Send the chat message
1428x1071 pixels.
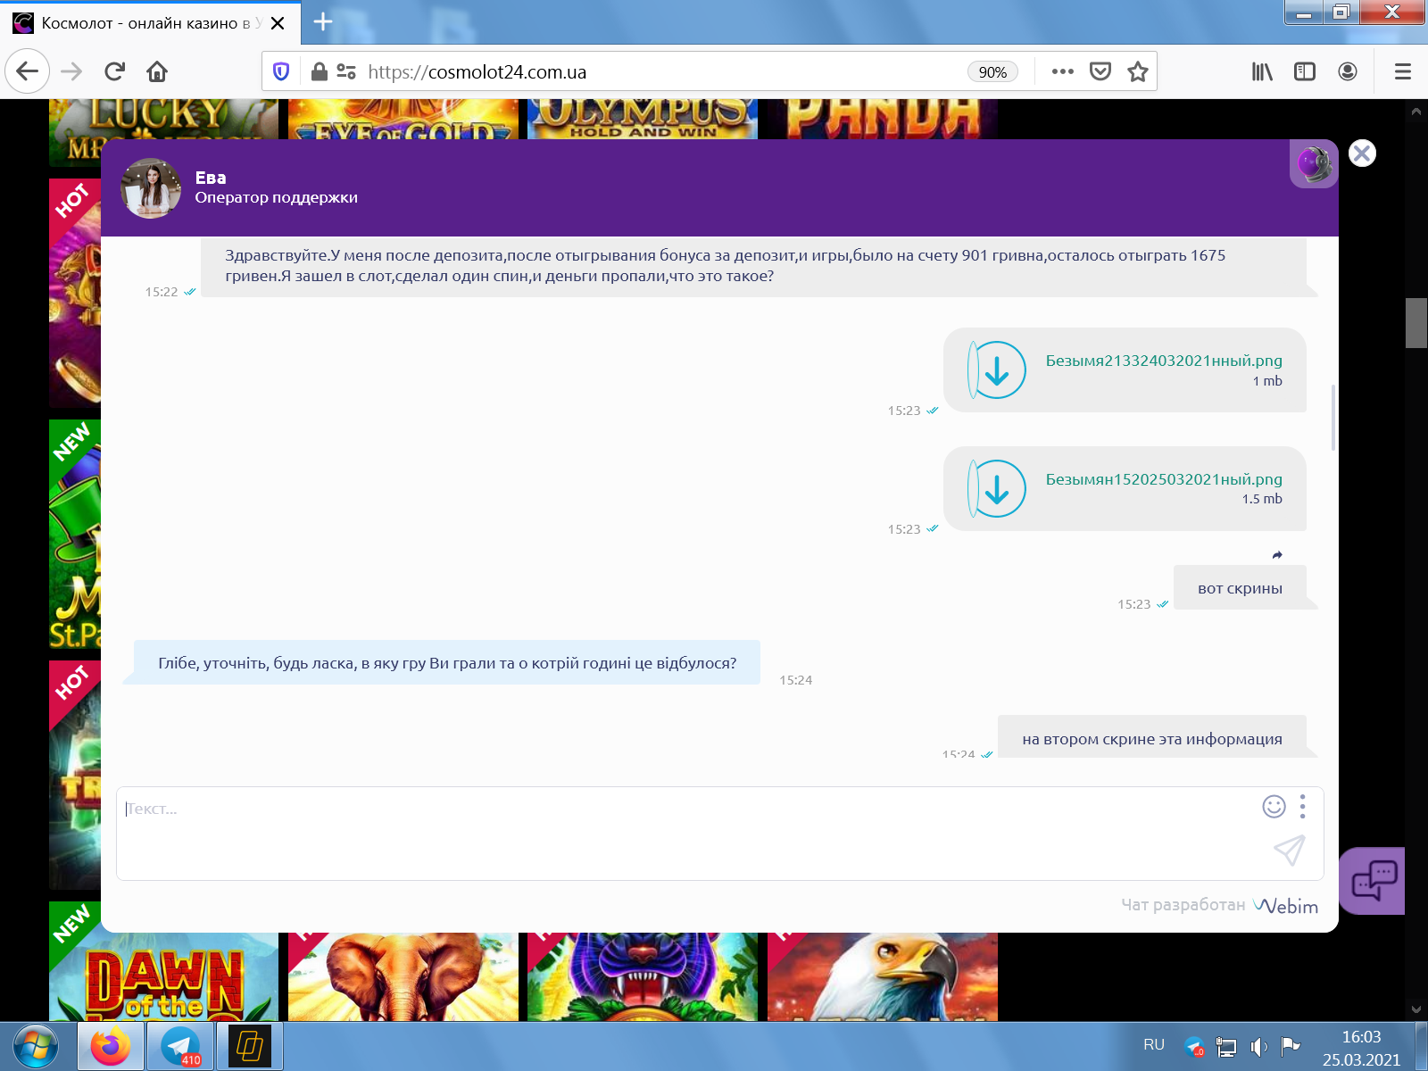pyautogui.click(x=1290, y=851)
